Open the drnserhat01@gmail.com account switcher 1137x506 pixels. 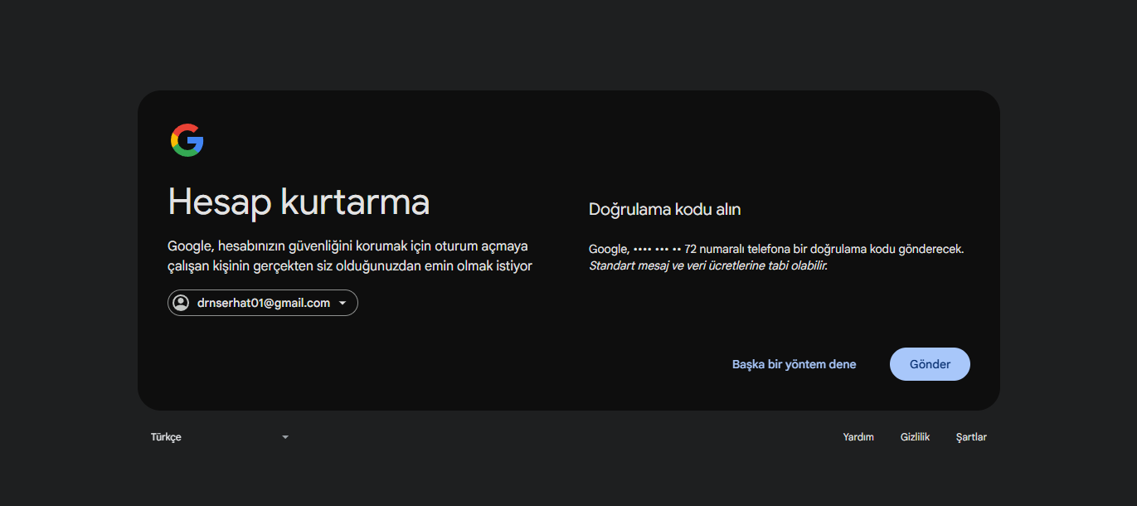pyautogui.click(x=263, y=303)
